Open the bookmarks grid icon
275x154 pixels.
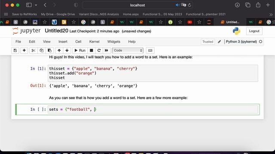point(6,14)
